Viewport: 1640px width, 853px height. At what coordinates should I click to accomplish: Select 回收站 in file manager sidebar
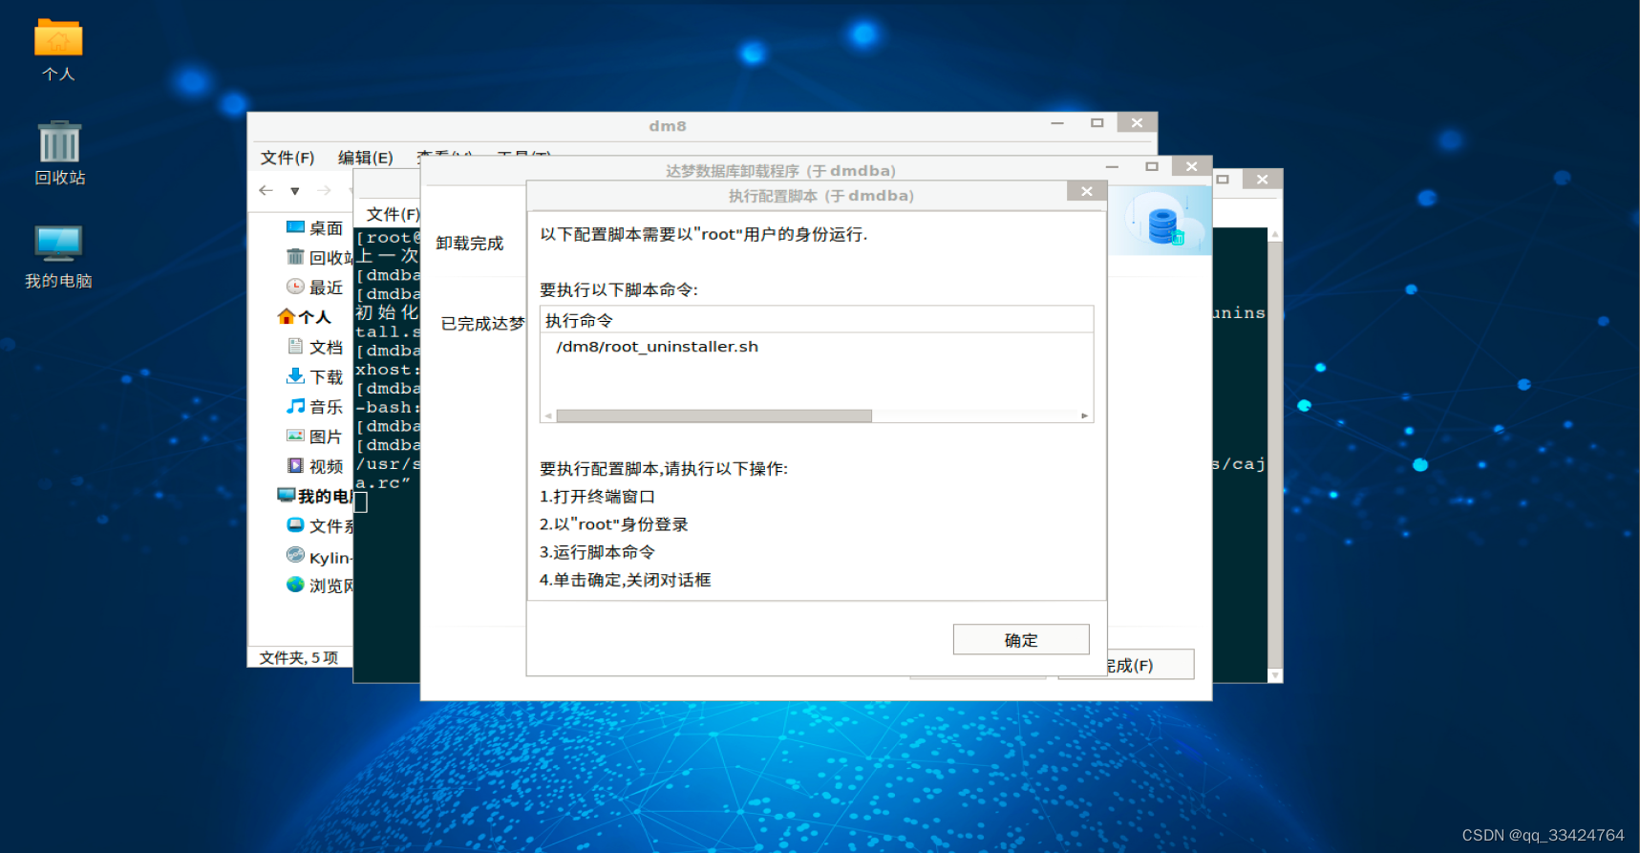319,258
